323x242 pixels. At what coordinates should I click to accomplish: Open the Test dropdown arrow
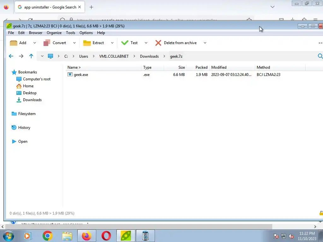point(146,43)
